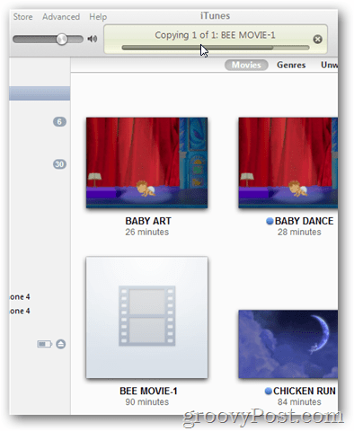Click the 90 minutes duration text

[147, 402]
